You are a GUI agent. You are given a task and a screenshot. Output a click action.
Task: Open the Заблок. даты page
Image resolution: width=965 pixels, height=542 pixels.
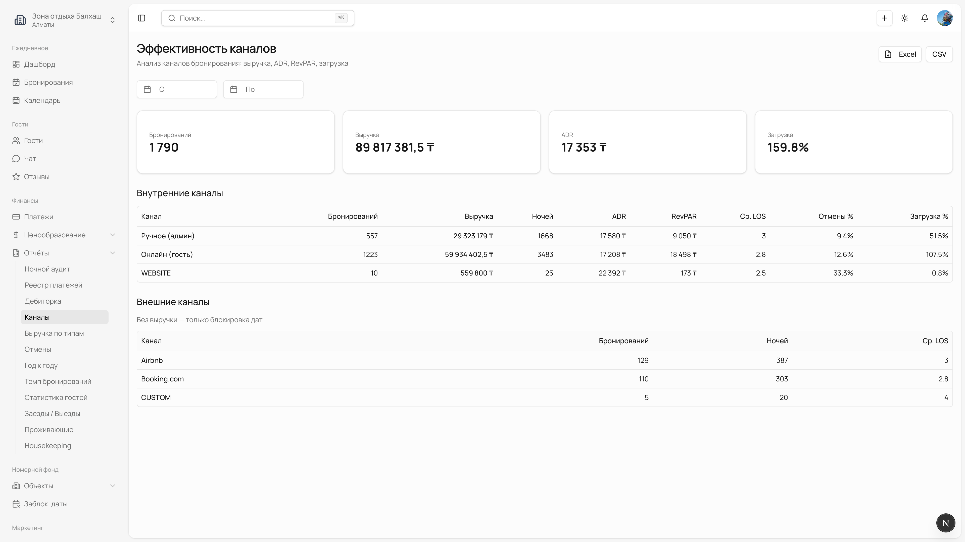(45, 504)
